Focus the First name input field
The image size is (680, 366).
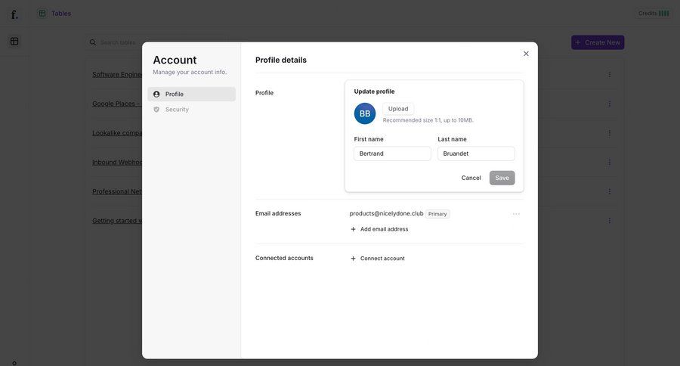point(392,154)
